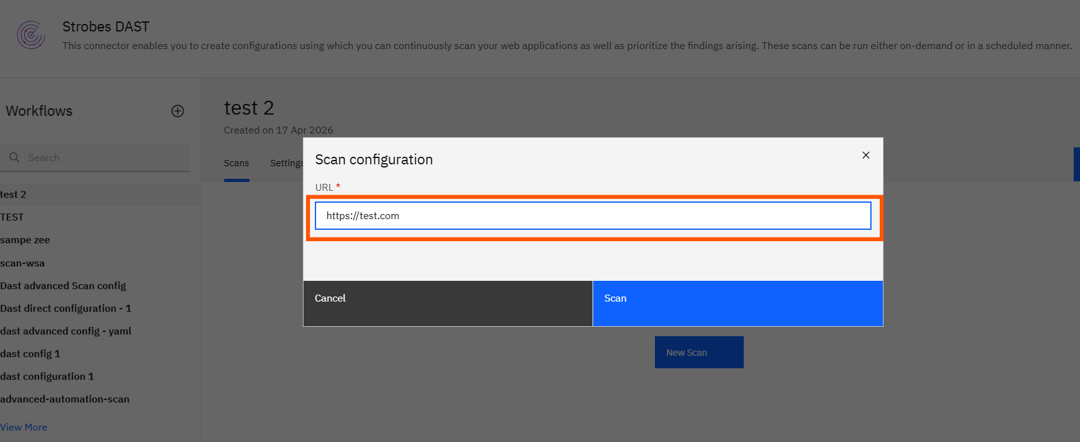Select "dast advanced config - yaml" workflow
Image resolution: width=1080 pixels, height=442 pixels.
pyautogui.click(x=65, y=331)
